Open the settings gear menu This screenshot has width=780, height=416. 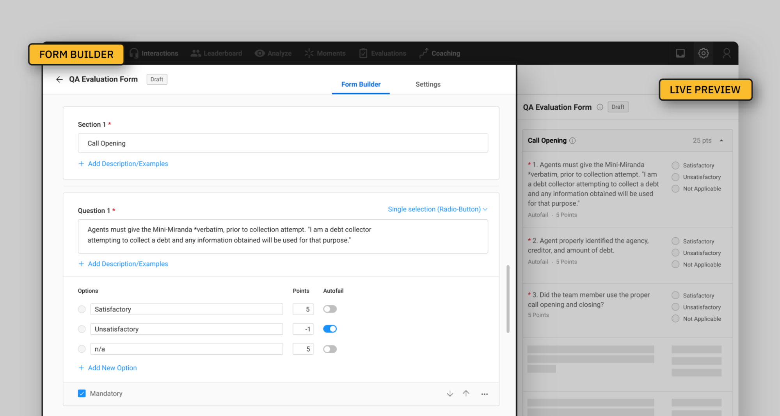tap(704, 53)
